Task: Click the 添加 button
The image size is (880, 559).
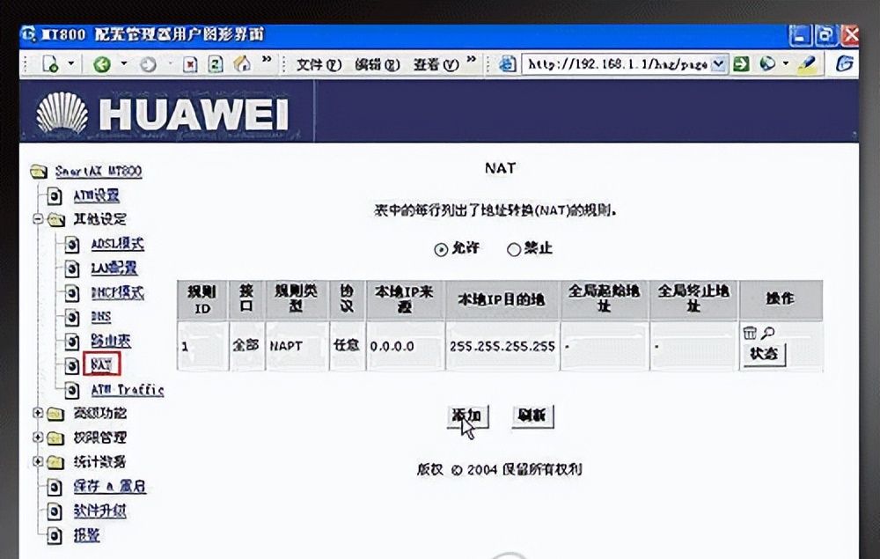Action: pos(467,416)
